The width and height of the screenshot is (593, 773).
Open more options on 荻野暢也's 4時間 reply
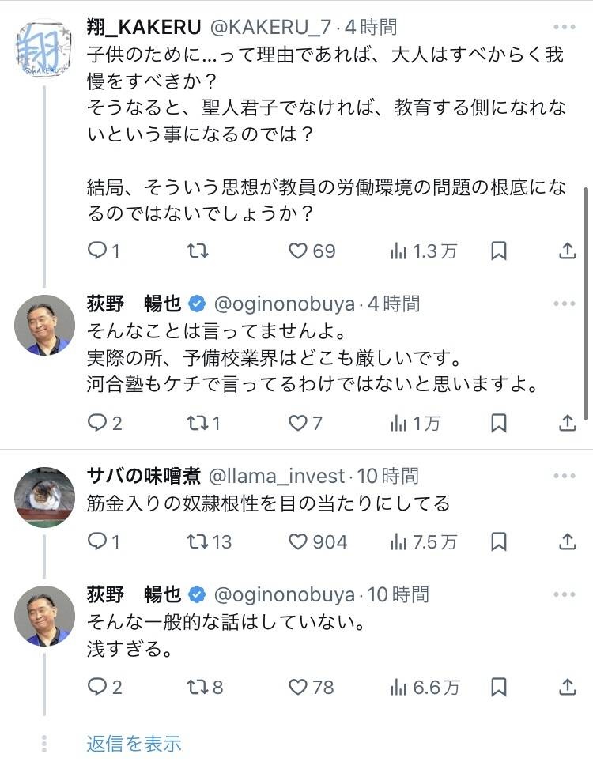point(565,304)
